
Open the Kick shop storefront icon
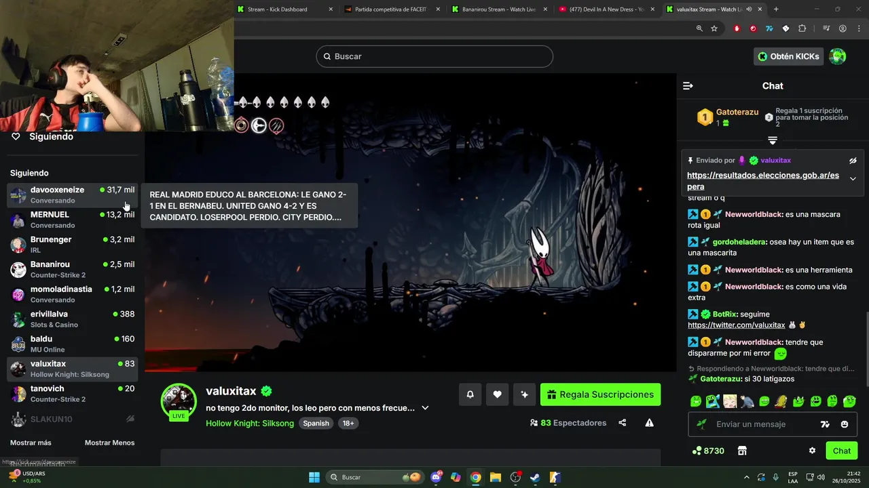pyautogui.click(x=742, y=451)
